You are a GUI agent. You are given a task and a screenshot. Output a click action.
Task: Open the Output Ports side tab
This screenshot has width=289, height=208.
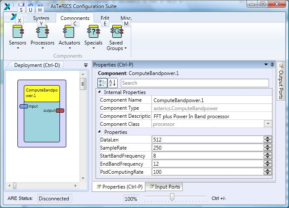pos(281,81)
